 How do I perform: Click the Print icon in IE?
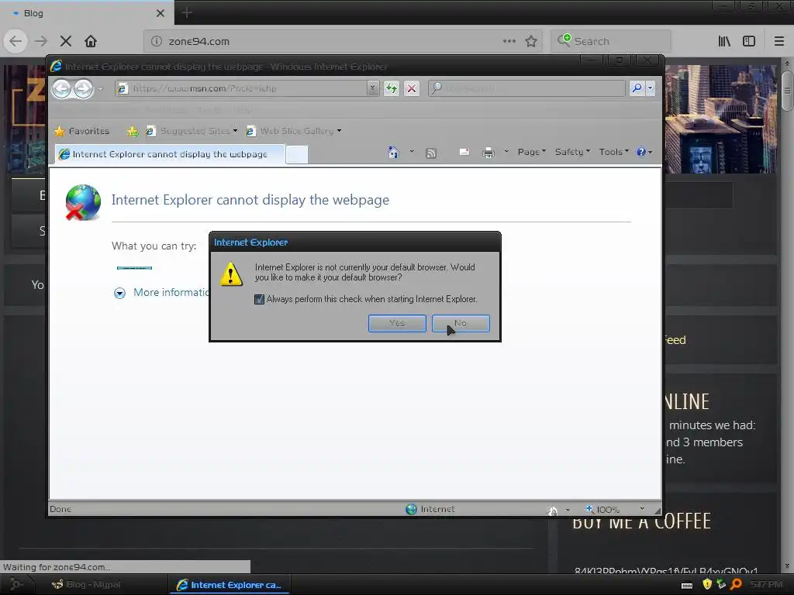(488, 153)
